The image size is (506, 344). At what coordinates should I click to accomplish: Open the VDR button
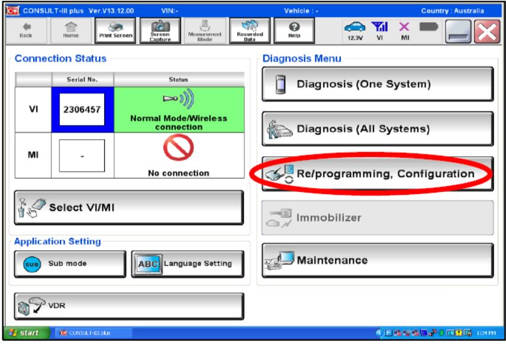coord(129,306)
